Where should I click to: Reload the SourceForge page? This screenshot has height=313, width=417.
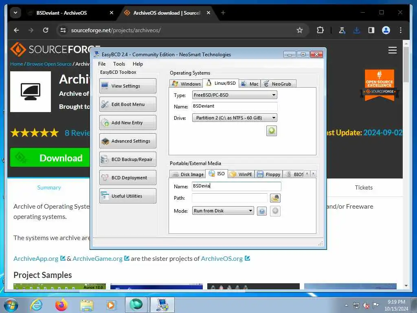[x=46, y=30]
